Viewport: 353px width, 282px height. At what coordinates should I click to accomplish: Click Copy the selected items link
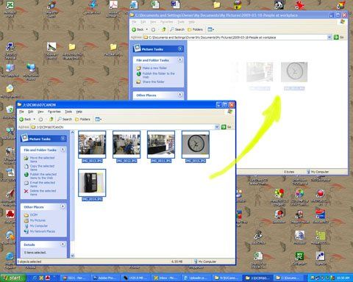(x=42, y=167)
